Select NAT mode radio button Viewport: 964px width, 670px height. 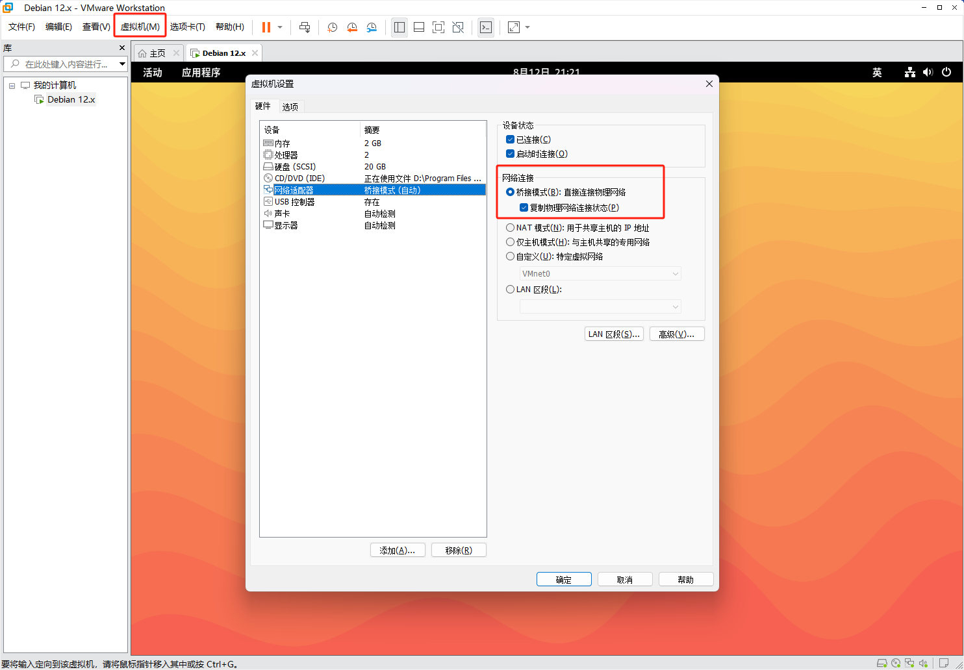tap(511, 228)
